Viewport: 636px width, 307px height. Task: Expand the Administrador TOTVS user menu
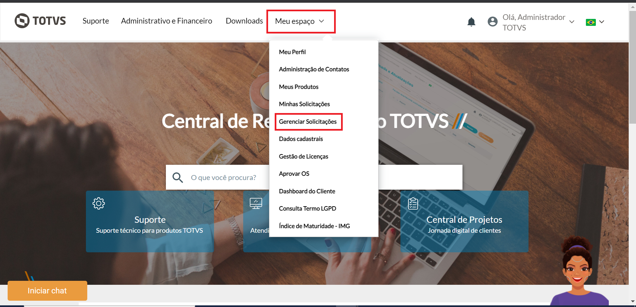[x=572, y=22]
